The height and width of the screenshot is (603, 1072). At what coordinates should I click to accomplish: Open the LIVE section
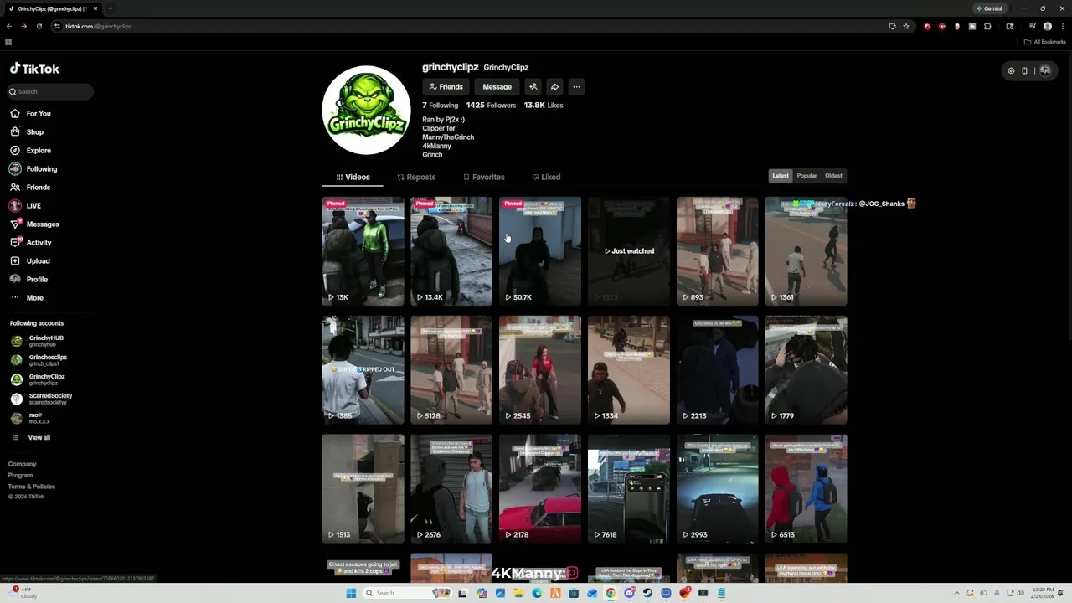click(26, 206)
